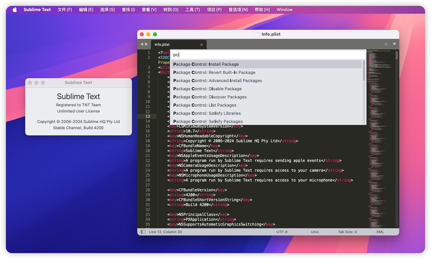This screenshot has height=259, width=431.
Task: Click the editor vertical scrollbar
Action: [397, 55]
